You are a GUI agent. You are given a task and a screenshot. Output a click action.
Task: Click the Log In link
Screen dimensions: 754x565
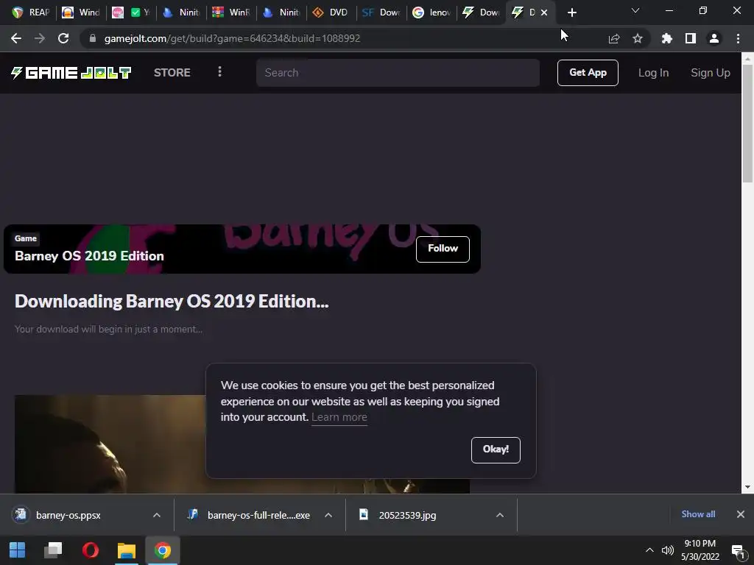(x=653, y=73)
